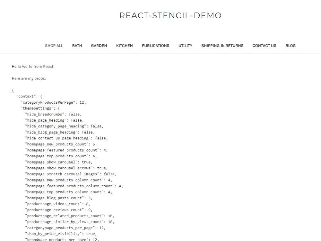Click the "productpage_videos_count": 8 line
Image resolution: width=321 pixels, height=241 pixels.
click(x=57, y=204)
